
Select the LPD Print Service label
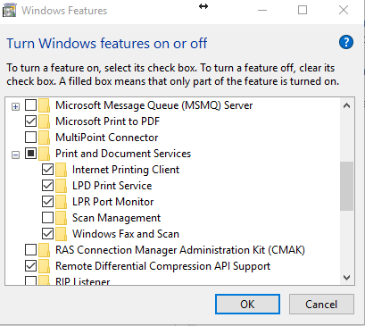(x=112, y=186)
